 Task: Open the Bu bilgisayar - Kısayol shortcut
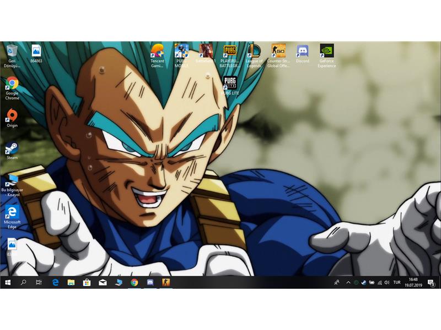tap(12, 185)
